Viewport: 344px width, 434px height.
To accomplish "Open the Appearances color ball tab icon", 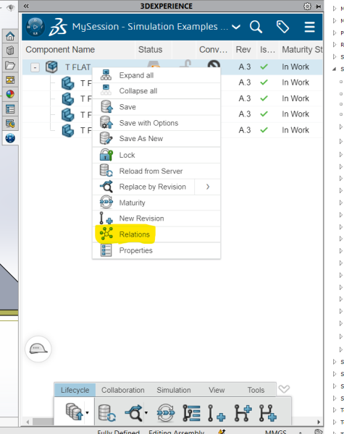I will pos(10,94).
